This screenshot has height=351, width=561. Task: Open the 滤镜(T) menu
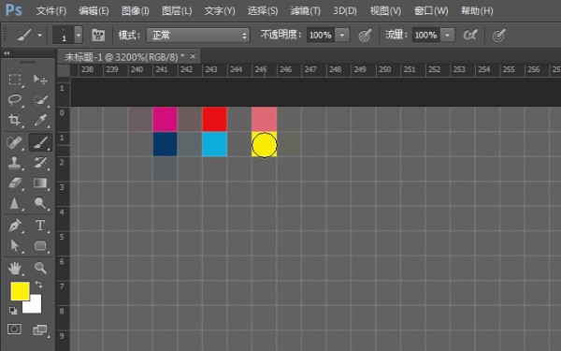click(305, 10)
